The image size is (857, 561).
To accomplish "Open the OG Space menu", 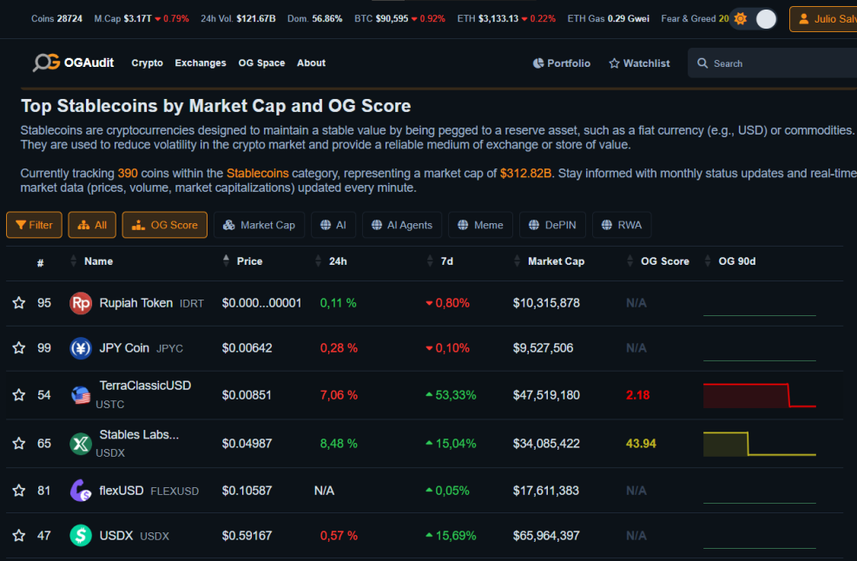I will coord(261,63).
